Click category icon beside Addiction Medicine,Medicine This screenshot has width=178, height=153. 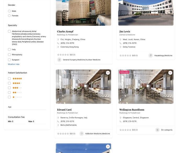coord(81,134)
